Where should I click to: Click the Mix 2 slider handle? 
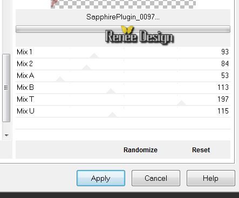pyautogui.click(x=87, y=67)
